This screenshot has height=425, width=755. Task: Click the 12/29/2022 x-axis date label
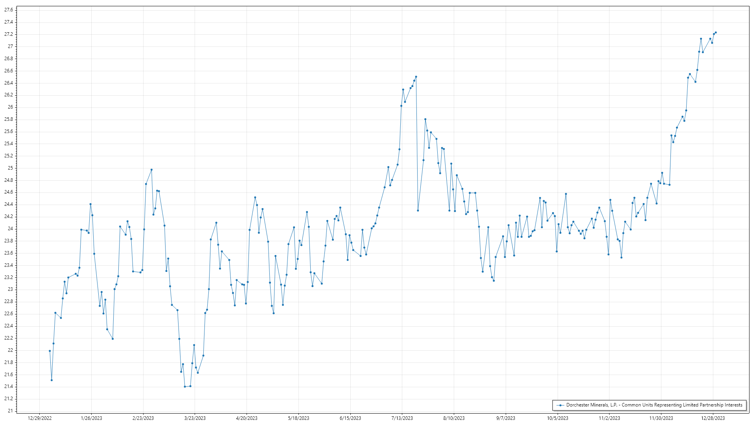tap(40, 418)
